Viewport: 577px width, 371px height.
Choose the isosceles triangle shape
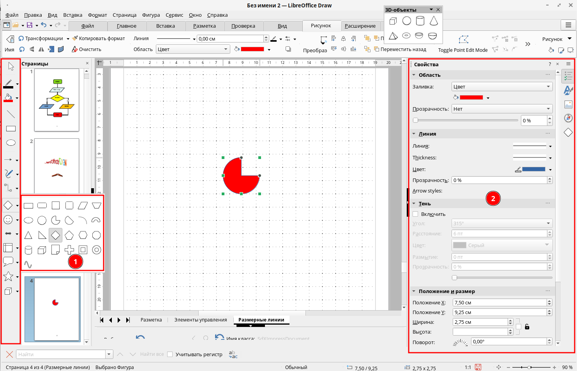pyautogui.click(x=28, y=235)
